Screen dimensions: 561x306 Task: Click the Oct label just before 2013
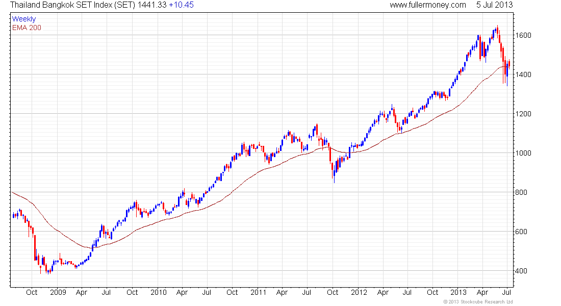[x=432, y=292]
